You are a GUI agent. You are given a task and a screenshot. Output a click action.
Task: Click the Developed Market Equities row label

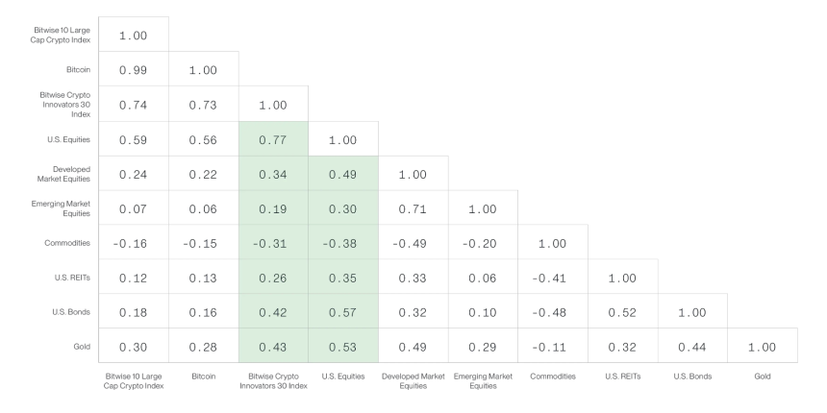[63, 174]
